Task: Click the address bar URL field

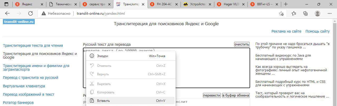Action: pyautogui.click(x=158, y=13)
